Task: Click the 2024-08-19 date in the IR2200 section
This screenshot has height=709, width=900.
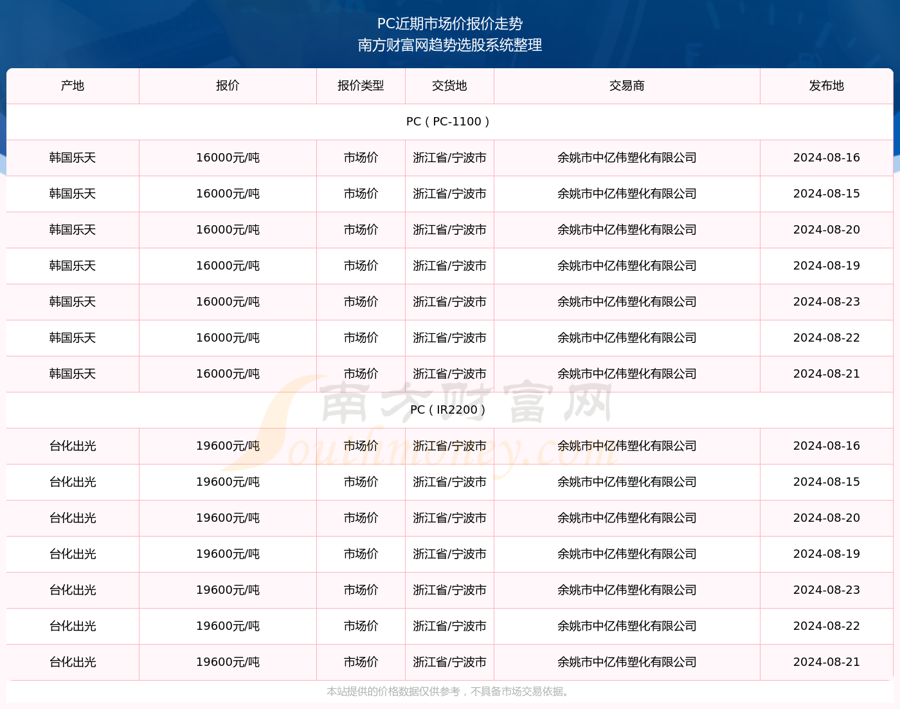Action: pyautogui.click(x=826, y=554)
